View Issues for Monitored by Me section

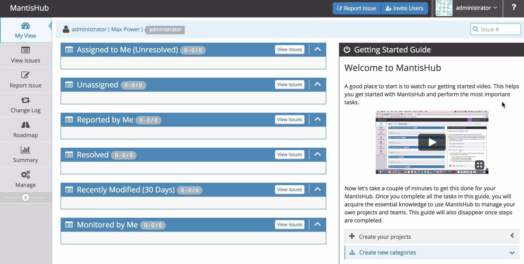[290, 224]
